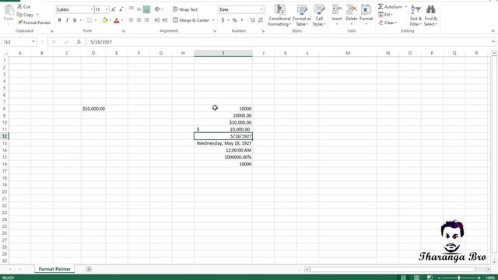498x280 pixels.
Task: Click the borders icon
Action: pyautogui.click(x=90, y=20)
